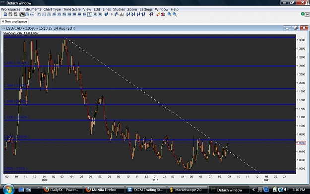310x194 pixels.
Task: Click the volume histogram icon
Action: click(x=122, y=14)
